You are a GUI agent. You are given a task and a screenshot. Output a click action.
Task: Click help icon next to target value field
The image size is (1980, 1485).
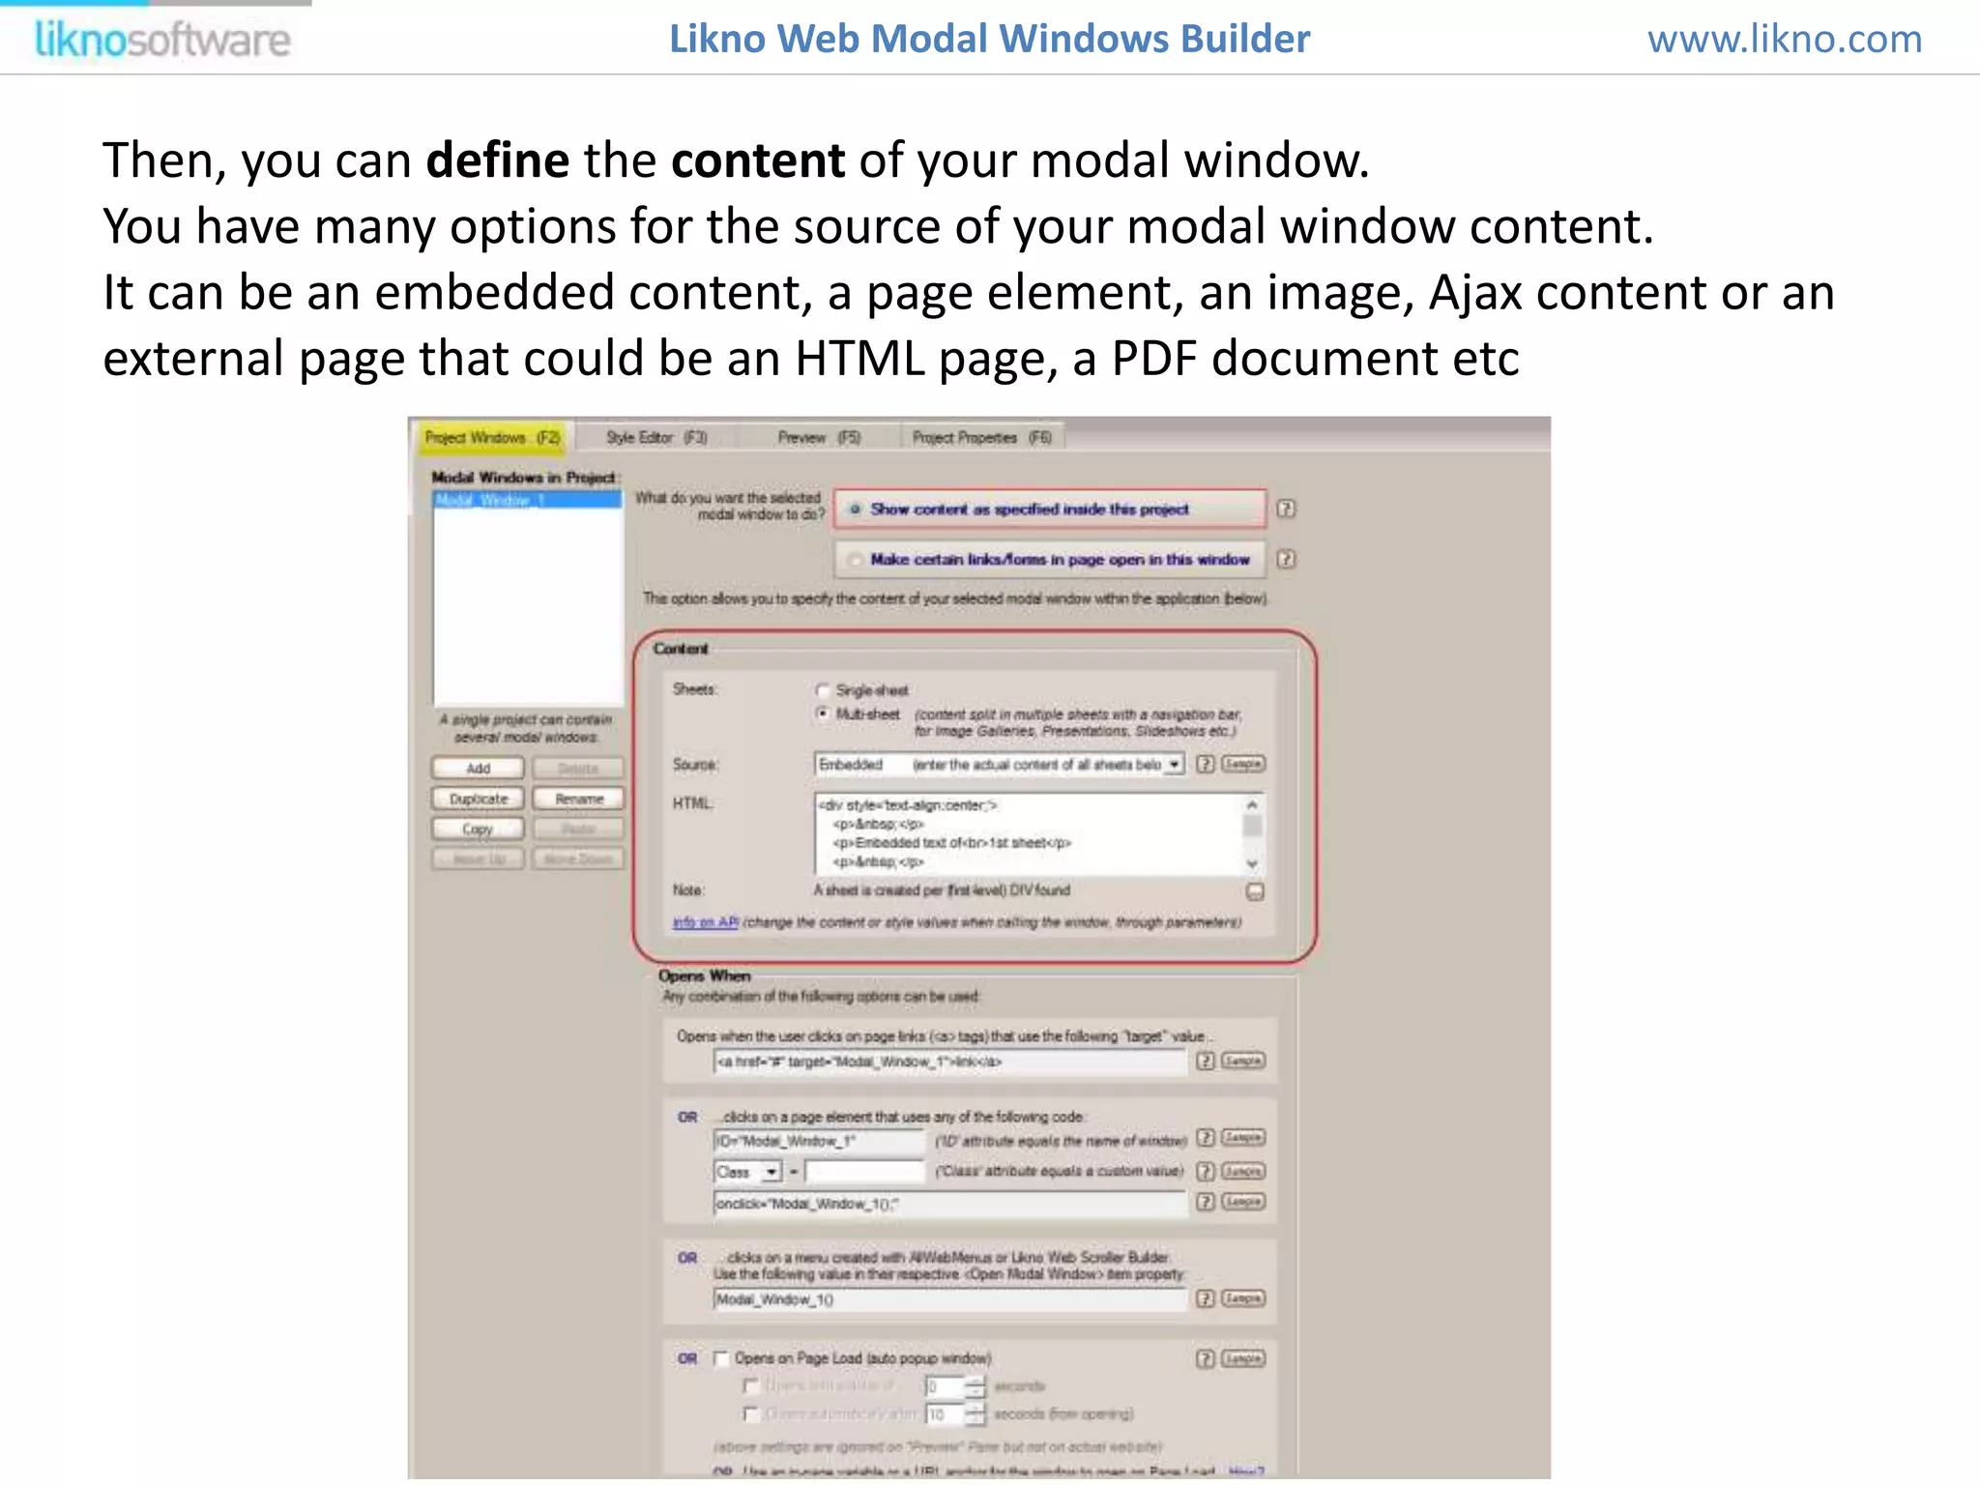coord(1205,1061)
